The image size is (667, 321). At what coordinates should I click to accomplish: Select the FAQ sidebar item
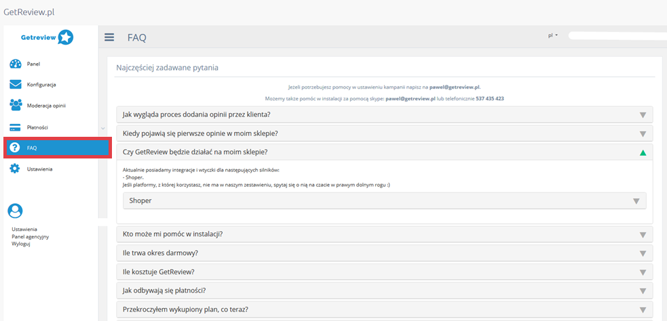(x=58, y=148)
